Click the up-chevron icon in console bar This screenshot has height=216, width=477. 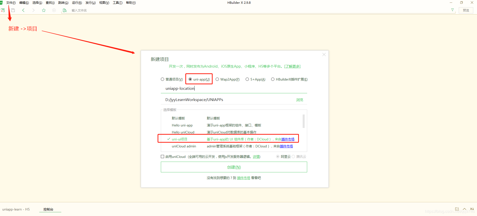(x=464, y=209)
